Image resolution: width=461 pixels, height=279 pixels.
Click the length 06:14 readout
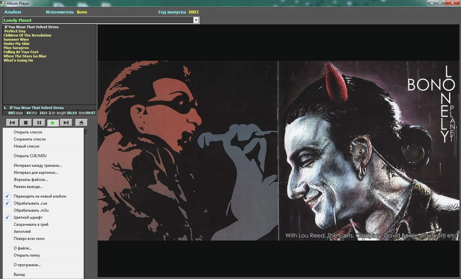tap(67, 113)
